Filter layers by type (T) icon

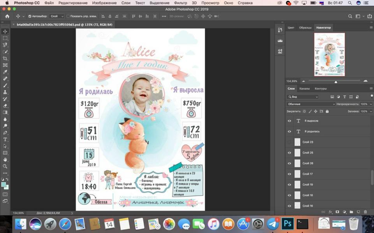(x=345, y=97)
